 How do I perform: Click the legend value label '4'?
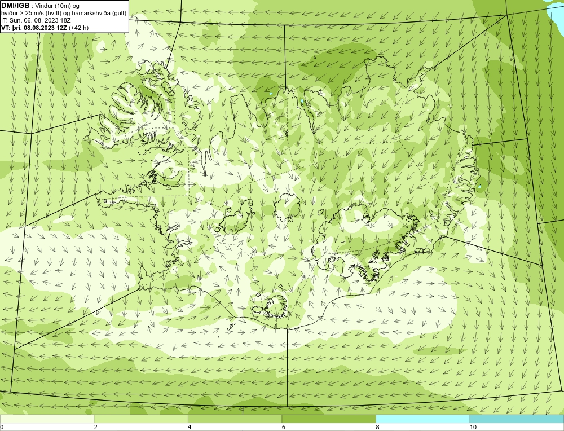click(190, 427)
